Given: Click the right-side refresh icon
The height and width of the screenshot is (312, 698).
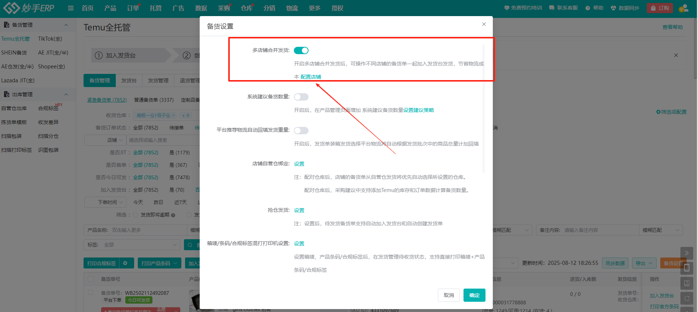Looking at the screenshot, I should pos(687,298).
